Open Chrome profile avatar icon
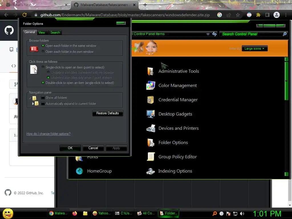The height and width of the screenshot is (219, 292). coord(276,15)
